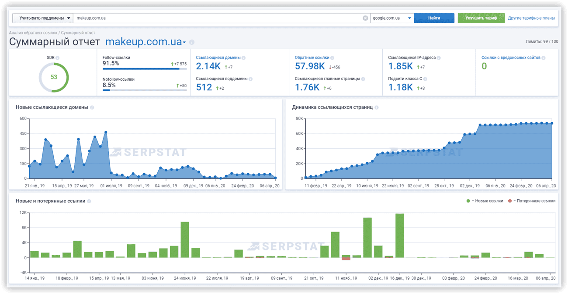
Task: Click the clear search field X icon
Action: 365,18
